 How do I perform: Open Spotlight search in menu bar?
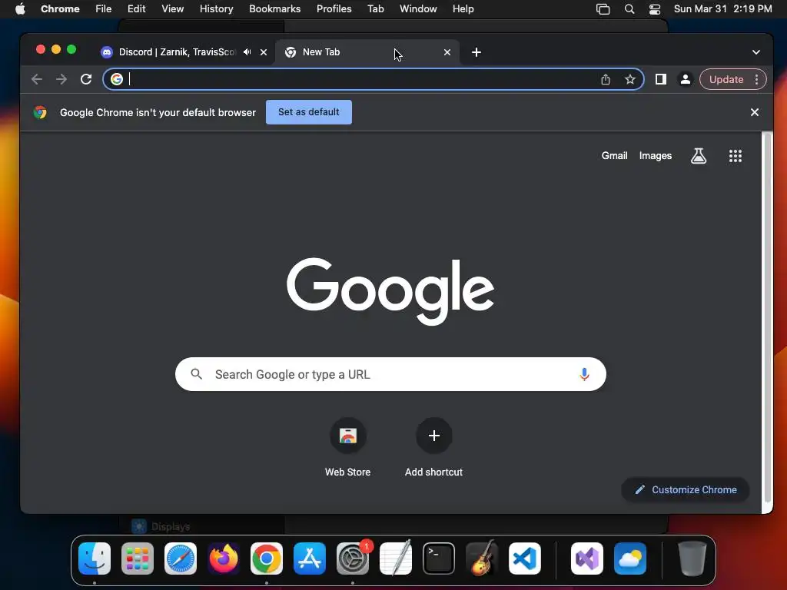629,9
